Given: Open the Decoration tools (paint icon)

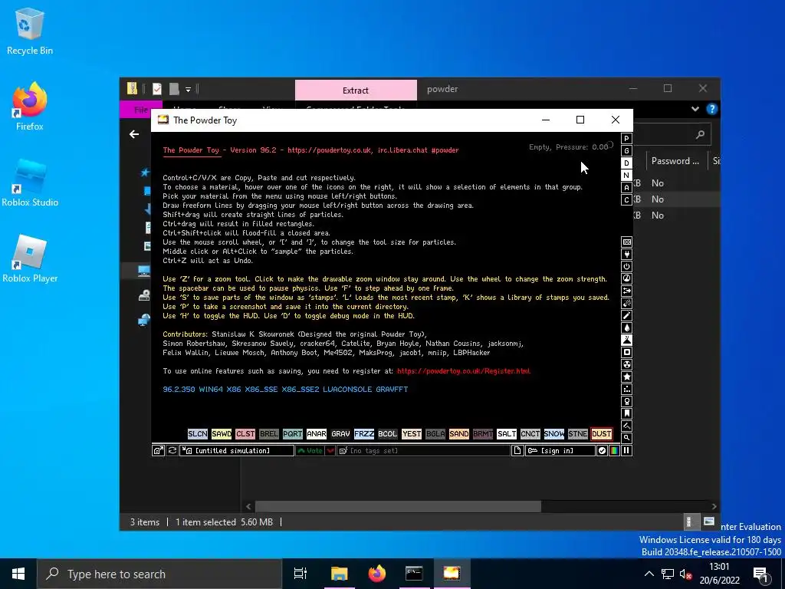Looking at the screenshot, I should point(626,426).
